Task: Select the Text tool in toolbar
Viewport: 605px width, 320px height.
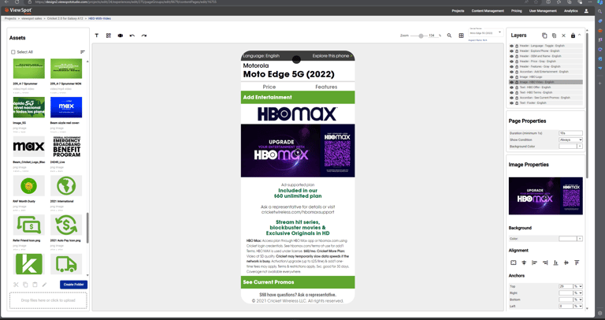Action: [x=96, y=35]
